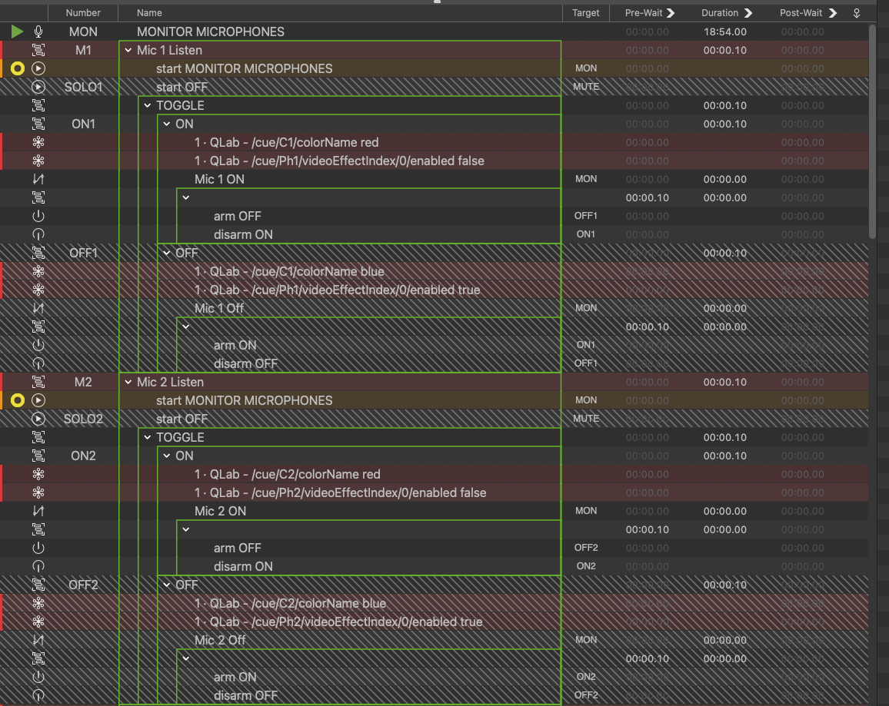889x706 pixels.
Task: Click the start cue icon on SOLO1 row
Action: (38, 87)
